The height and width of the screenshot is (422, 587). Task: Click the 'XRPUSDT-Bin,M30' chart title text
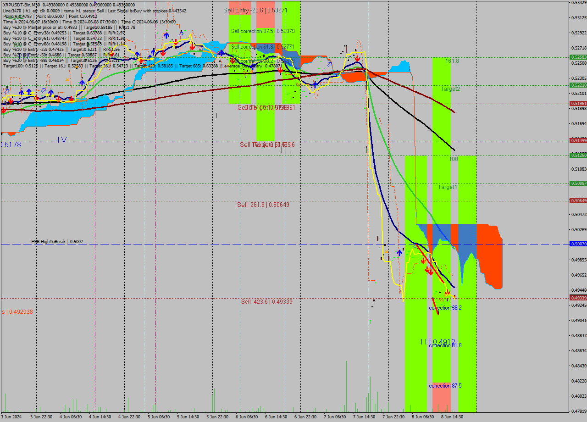pyautogui.click(x=22, y=5)
